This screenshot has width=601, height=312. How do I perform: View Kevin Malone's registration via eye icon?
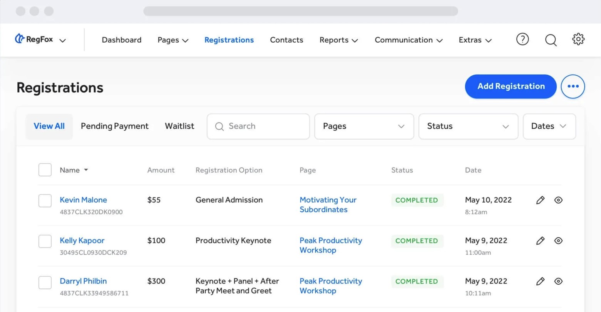pos(558,200)
